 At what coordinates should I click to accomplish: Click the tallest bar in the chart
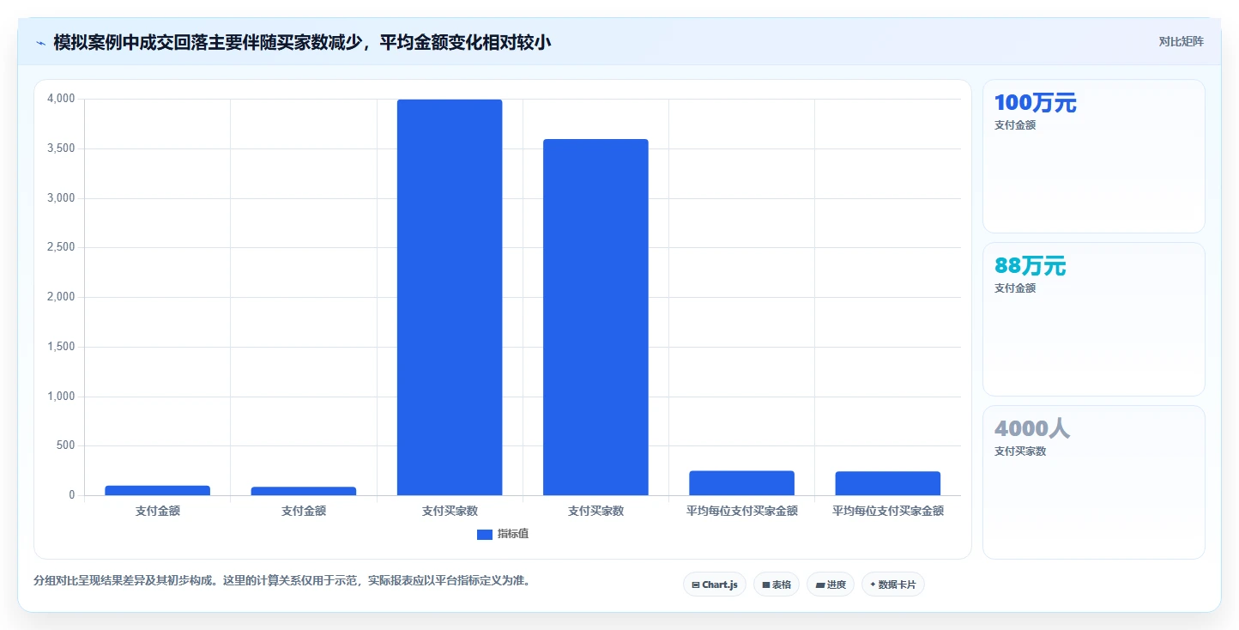[450, 297]
